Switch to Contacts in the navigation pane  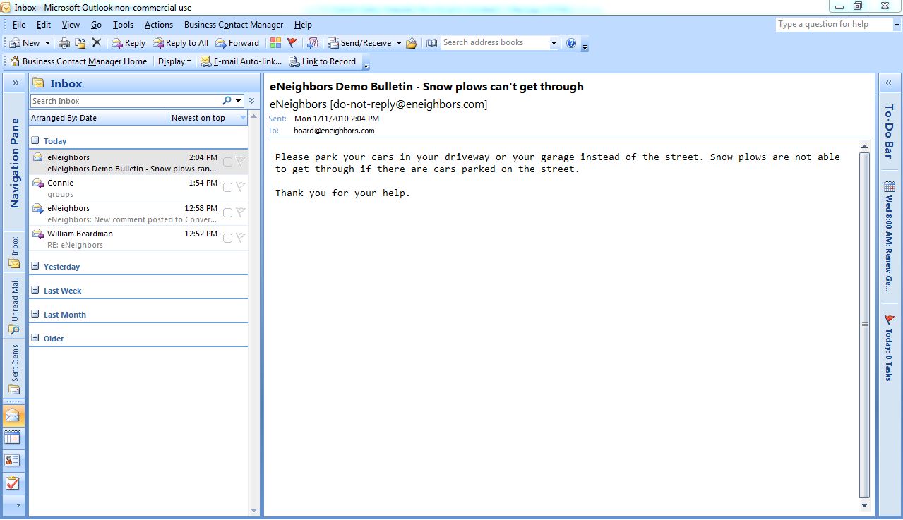point(13,460)
